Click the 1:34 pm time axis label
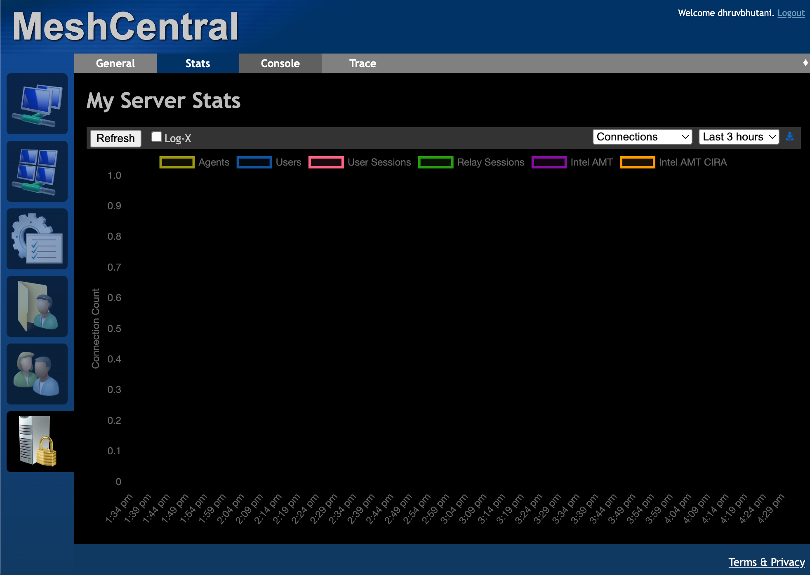The image size is (810, 575). (x=119, y=509)
